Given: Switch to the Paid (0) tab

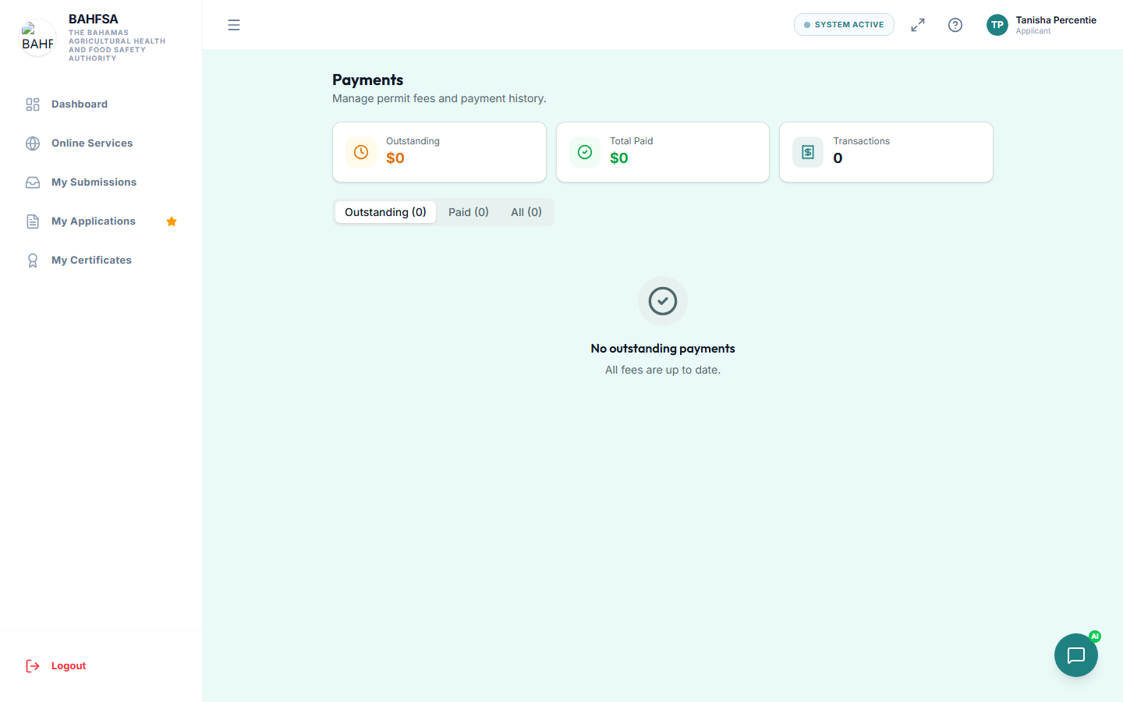Looking at the screenshot, I should point(469,212).
